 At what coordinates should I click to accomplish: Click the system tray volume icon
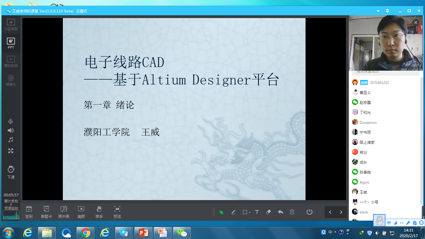click(377, 232)
